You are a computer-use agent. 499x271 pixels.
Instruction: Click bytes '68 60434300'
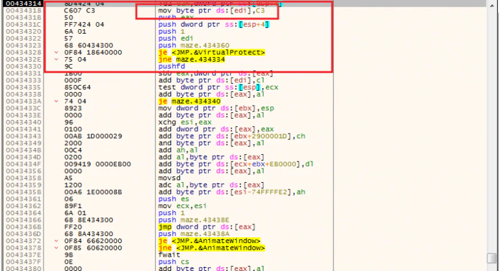pos(88,45)
